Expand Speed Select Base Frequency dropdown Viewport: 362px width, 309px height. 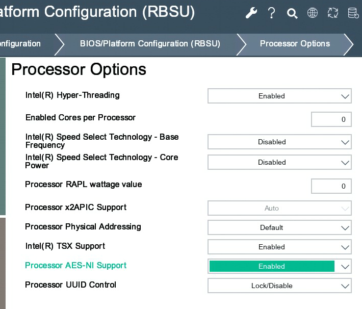tap(279, 142)
